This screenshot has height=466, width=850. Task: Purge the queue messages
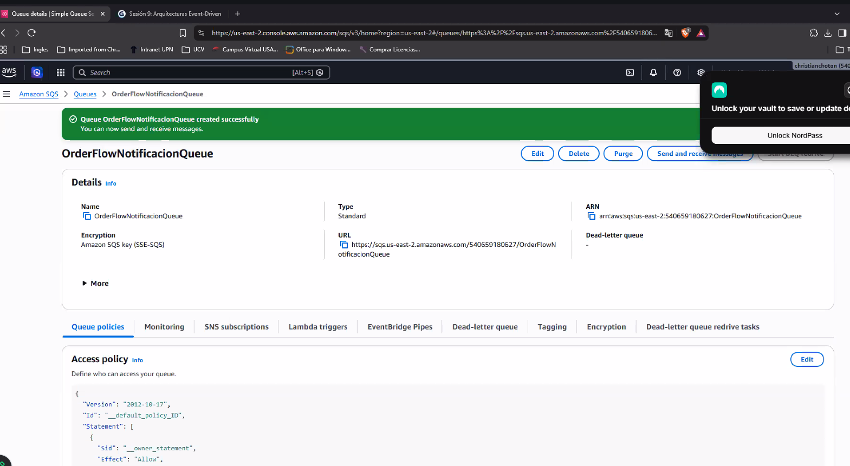tap(623, 154)
